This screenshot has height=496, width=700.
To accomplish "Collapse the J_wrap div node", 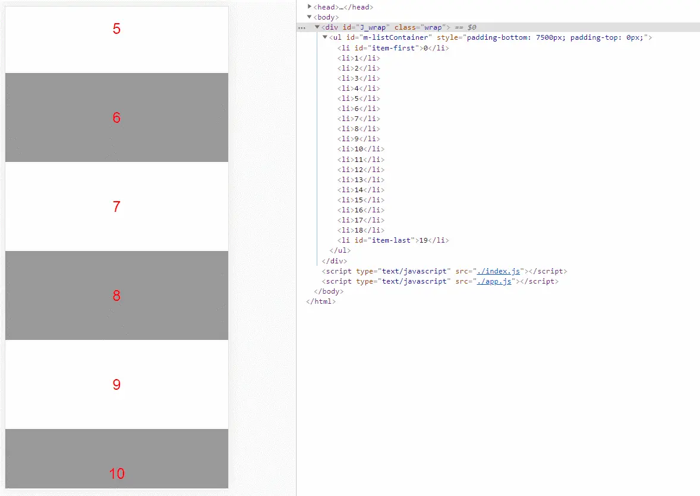I will pyautogui.click(x=317, y=27).
